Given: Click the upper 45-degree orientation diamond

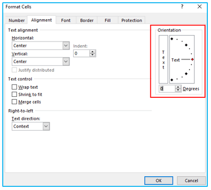Looking at the screenshot, I should 186,45.
